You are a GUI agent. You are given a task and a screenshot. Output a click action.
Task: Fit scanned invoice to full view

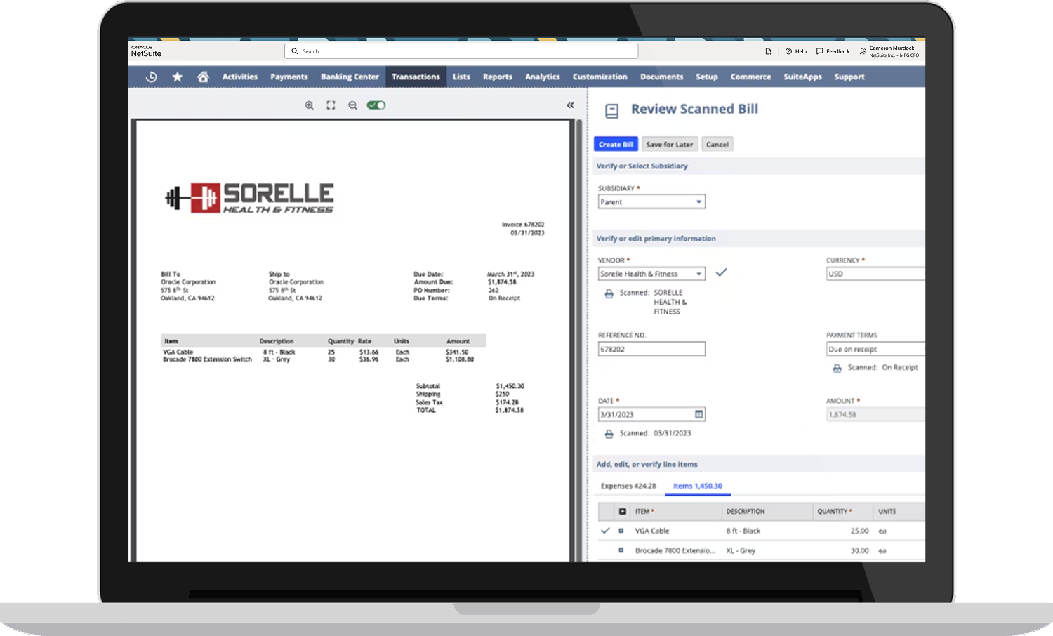[x=331, y=105]
